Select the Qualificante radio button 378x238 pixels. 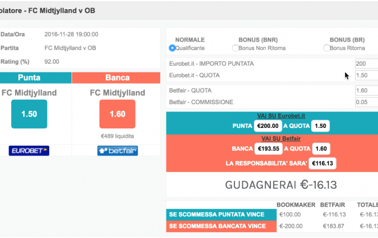coord(172,48)
